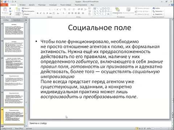Image resolution: width=174 pixels, height=130 pixels.
Task: Open the Макет (Layout) dropdown
Action: click(x=26, y=8)
